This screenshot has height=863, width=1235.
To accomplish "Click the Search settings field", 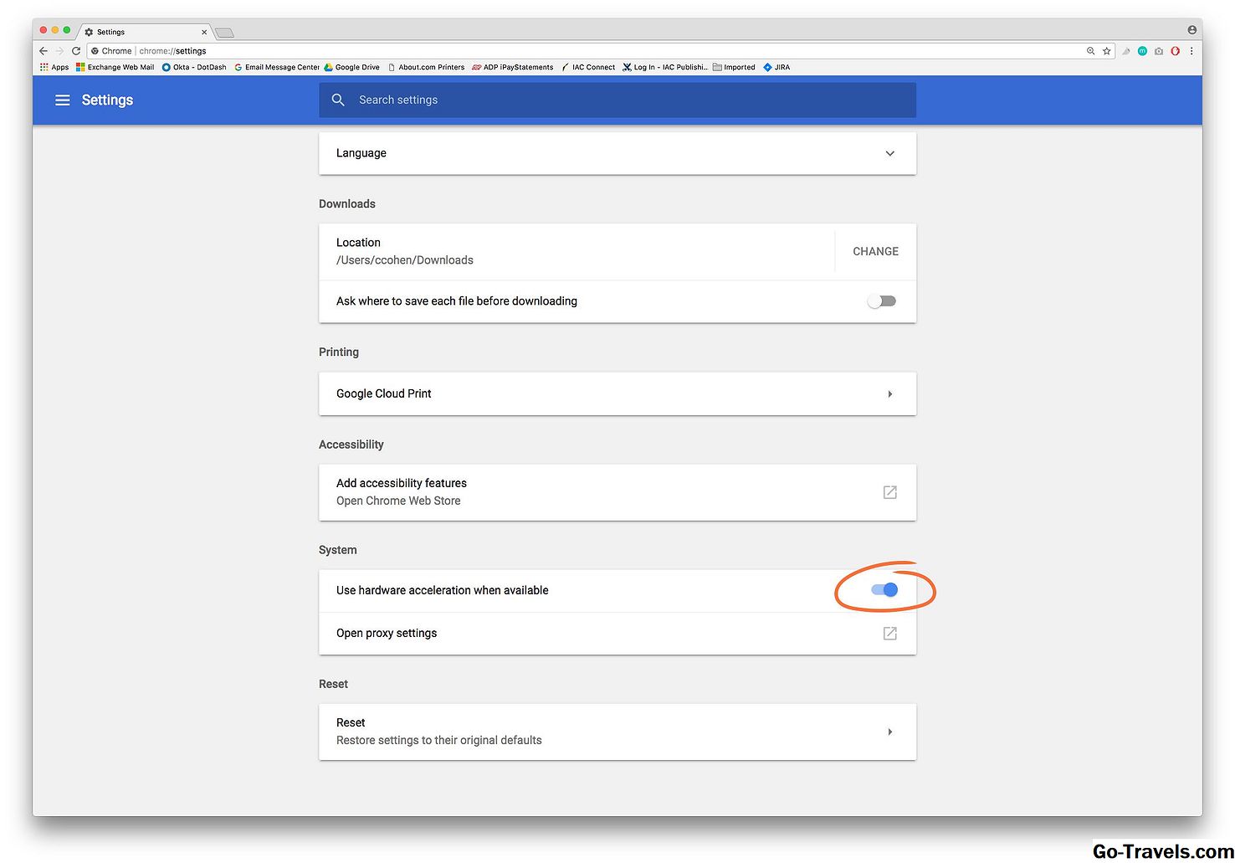I will click(617, 100).
